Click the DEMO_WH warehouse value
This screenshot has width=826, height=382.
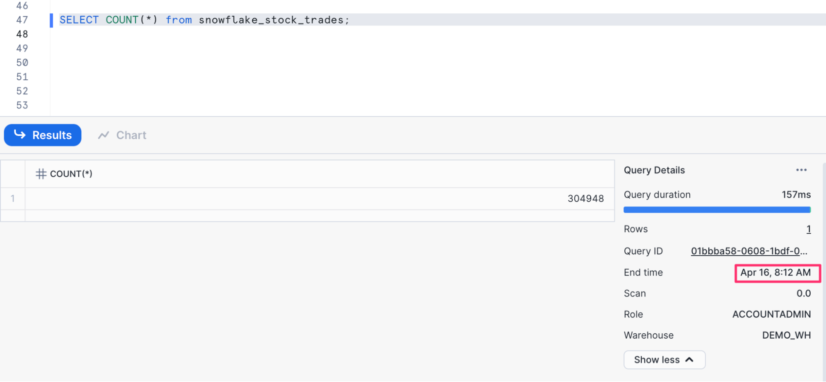786,335
